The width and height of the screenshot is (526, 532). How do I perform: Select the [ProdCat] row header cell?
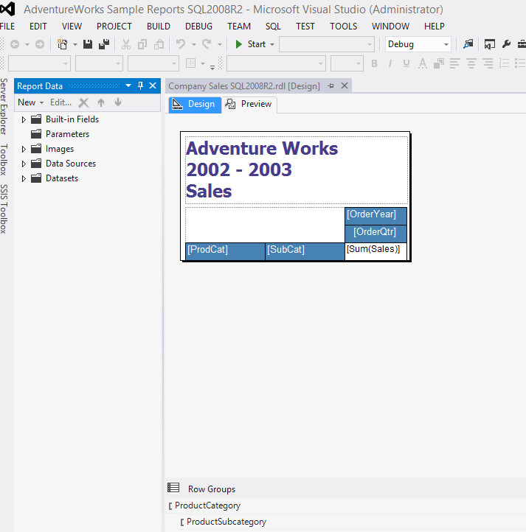(225, 251)
